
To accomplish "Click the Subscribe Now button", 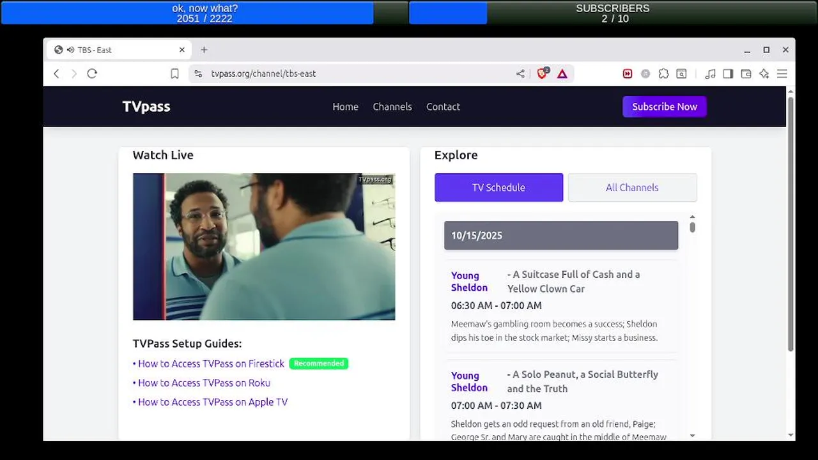I will point(665,107).
